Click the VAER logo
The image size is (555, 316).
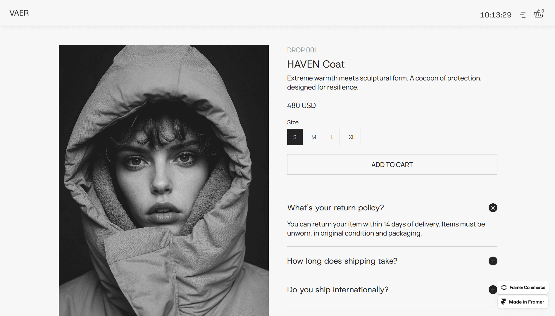[x=19, y=13]
